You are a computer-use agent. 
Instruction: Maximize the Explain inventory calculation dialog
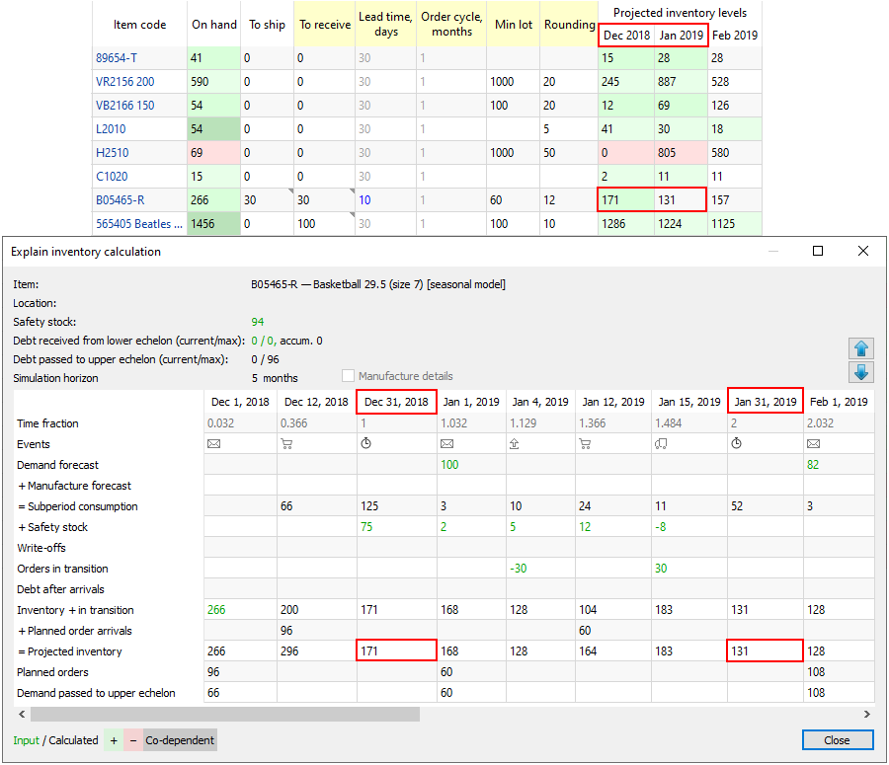coord(818,252)
